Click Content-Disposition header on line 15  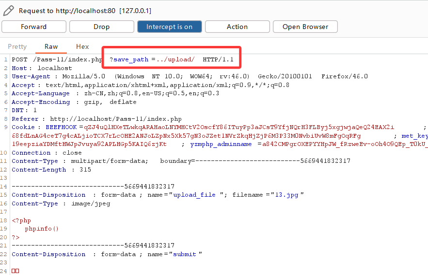(48, 195)
